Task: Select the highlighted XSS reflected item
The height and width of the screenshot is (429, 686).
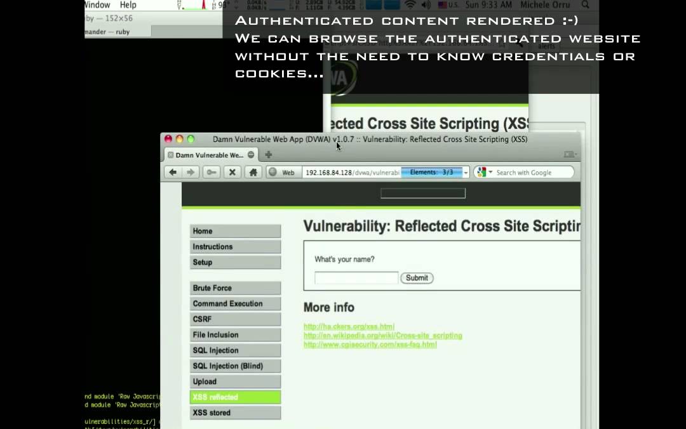Action: 236,397
